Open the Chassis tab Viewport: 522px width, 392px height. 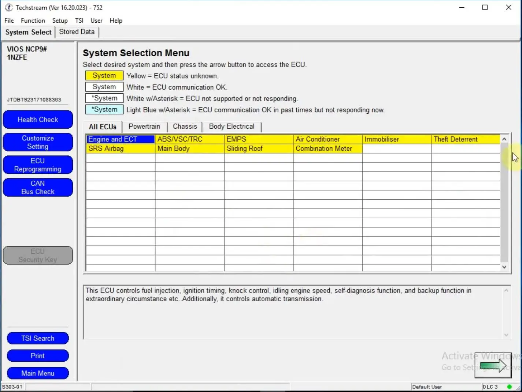click(x=185, y=127)
